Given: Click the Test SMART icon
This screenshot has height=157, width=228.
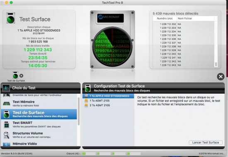Looking at the screenshot, I should coord(7,124).
